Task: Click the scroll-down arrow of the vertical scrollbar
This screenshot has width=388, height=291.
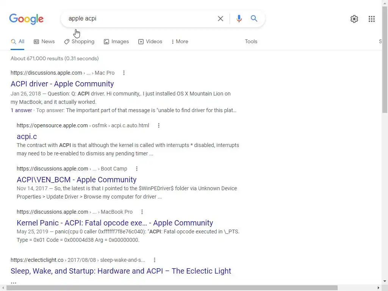Action: [x=385, y=282]
